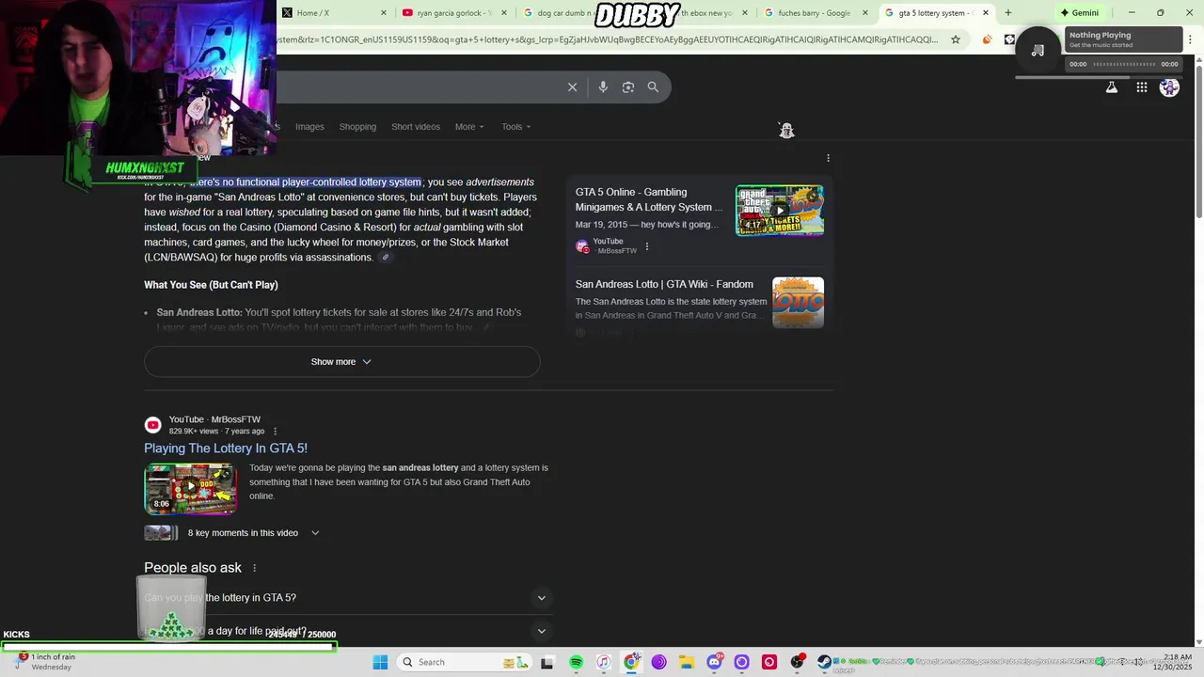The width and height of the screenshot is (1204, 677).
Task: Switch to ryan garcia gorlock tab
Action: click(454, 13)
